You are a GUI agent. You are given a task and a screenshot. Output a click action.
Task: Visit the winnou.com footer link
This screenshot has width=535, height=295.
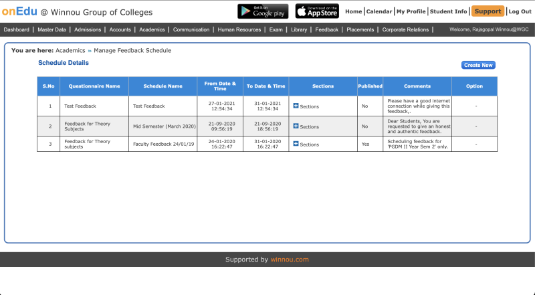[290, 260]
